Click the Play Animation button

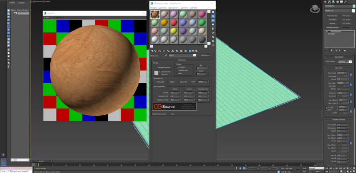click(333, 169)
